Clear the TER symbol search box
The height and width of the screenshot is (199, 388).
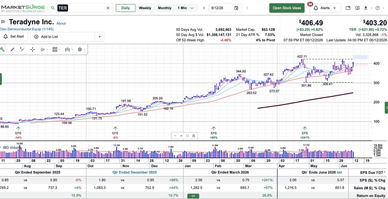(108, 8)
